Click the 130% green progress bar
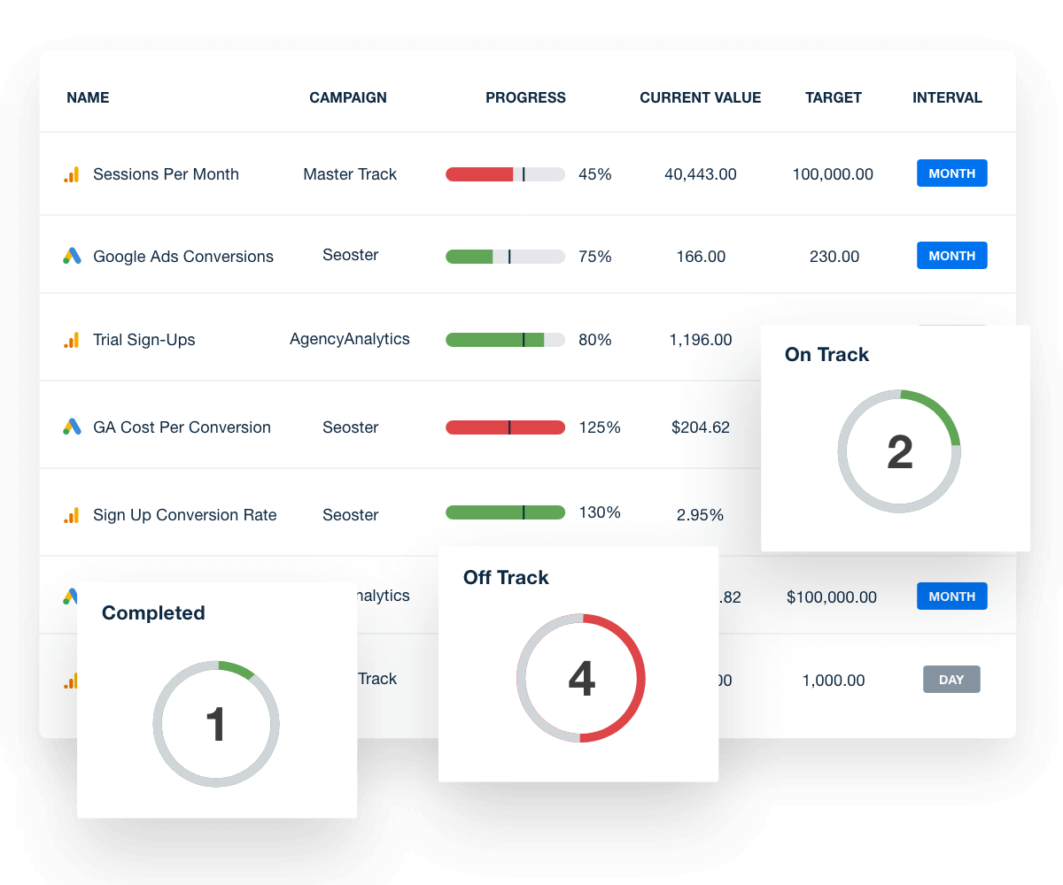The height and width of the screenshot is (885, 1063). point(505,512)
